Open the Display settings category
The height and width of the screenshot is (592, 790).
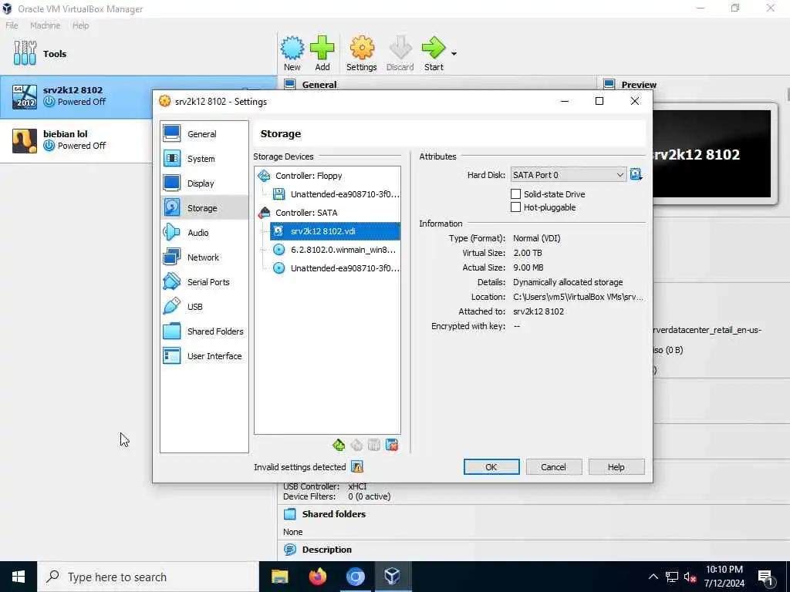[204, 183]
